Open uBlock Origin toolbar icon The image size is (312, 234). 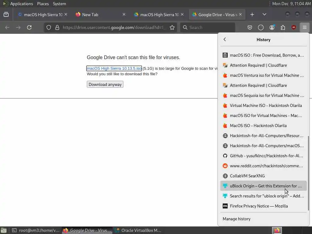tap(294, 27)
